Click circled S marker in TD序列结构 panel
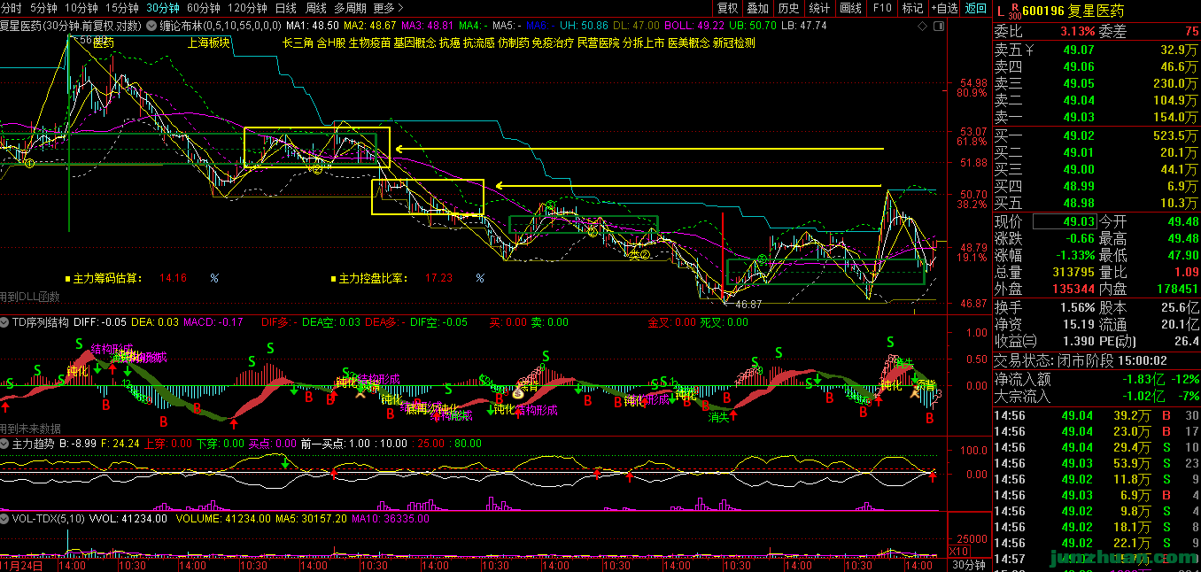This screenshot has height=572, width=1201. 517,391
